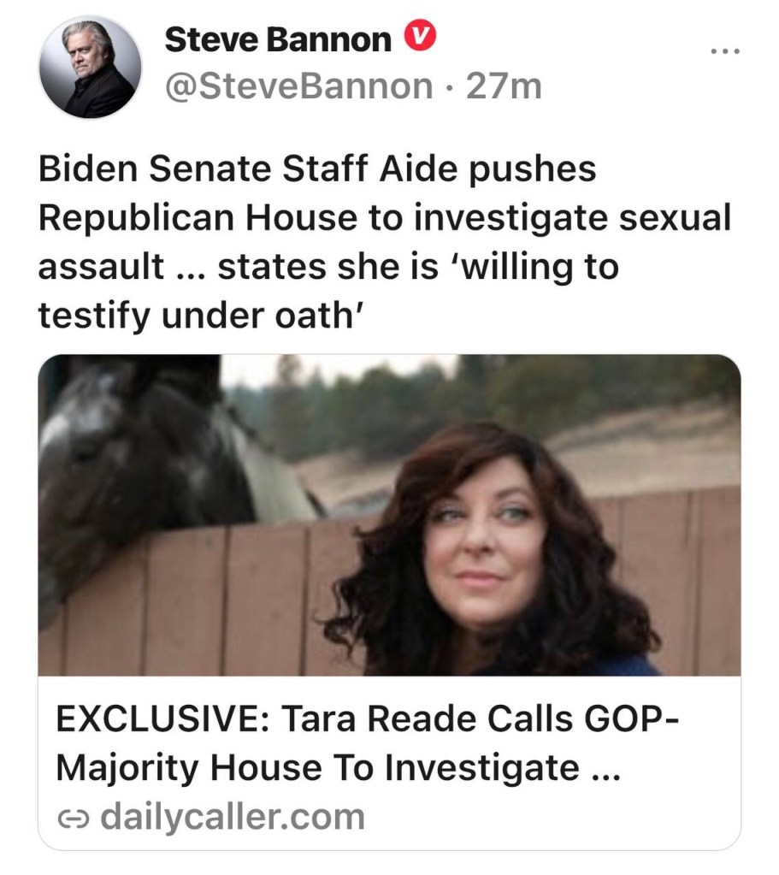Click the article preview photo thumbnail
This screenshot has width=779, height=875.
click(389, 515)
